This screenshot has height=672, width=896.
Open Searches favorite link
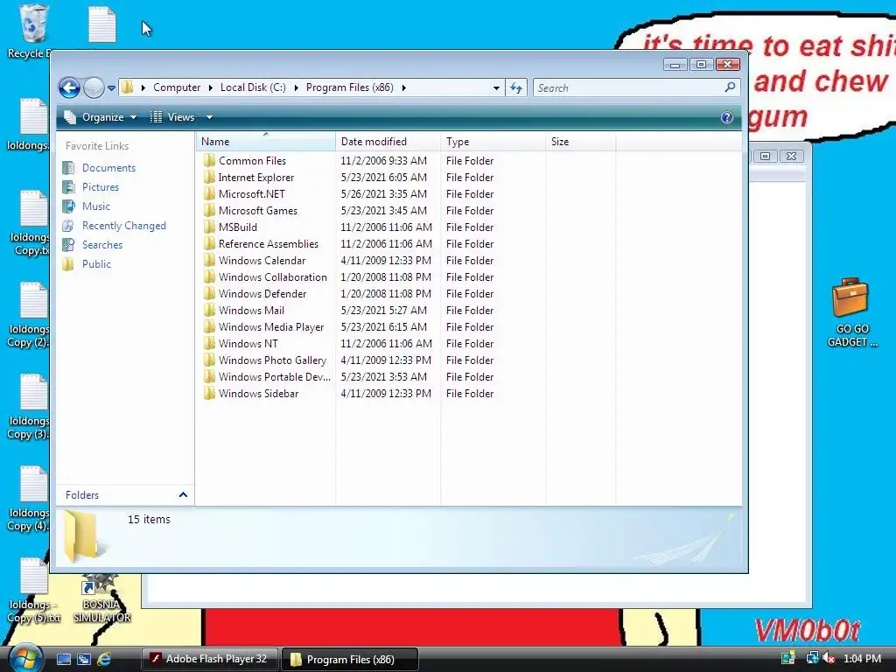tap(101, 245)
